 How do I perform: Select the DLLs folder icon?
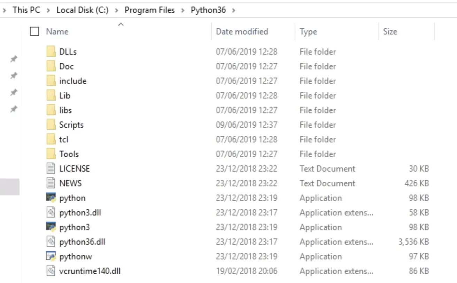(51, 52)
